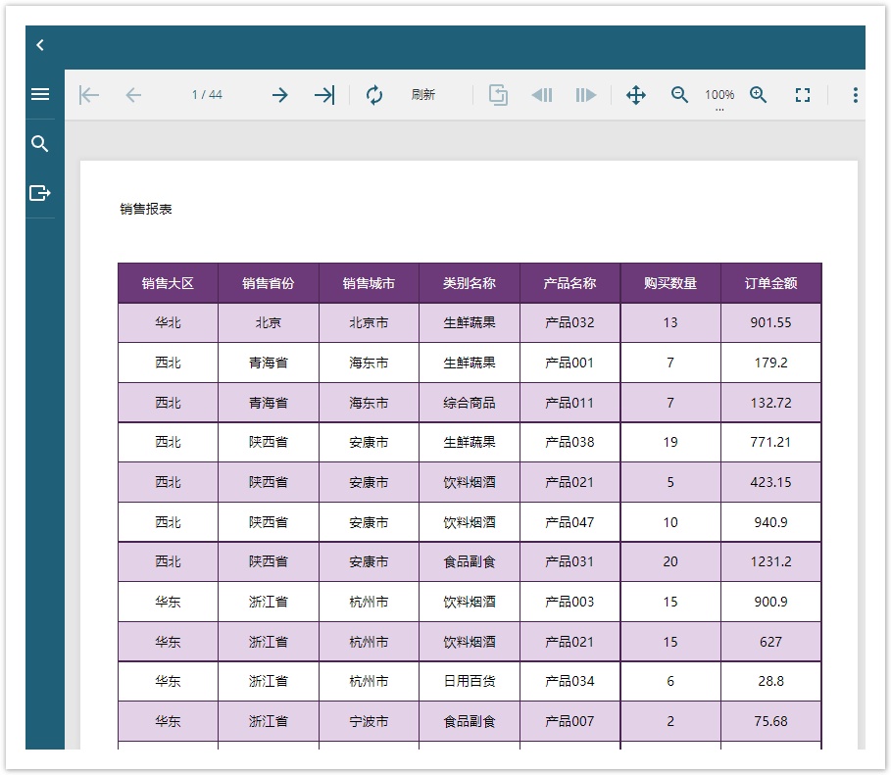891x775 pixels.
Task: Click the 产品011 product cell
Action: click(x=569, y=403)
